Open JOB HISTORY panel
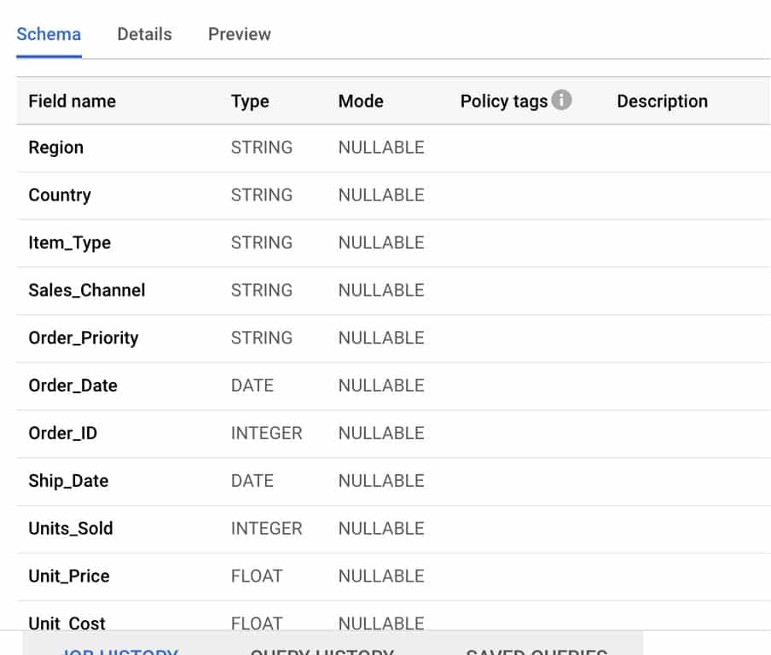This screenshot has height=655, width=771. click(x=119, y=651)
